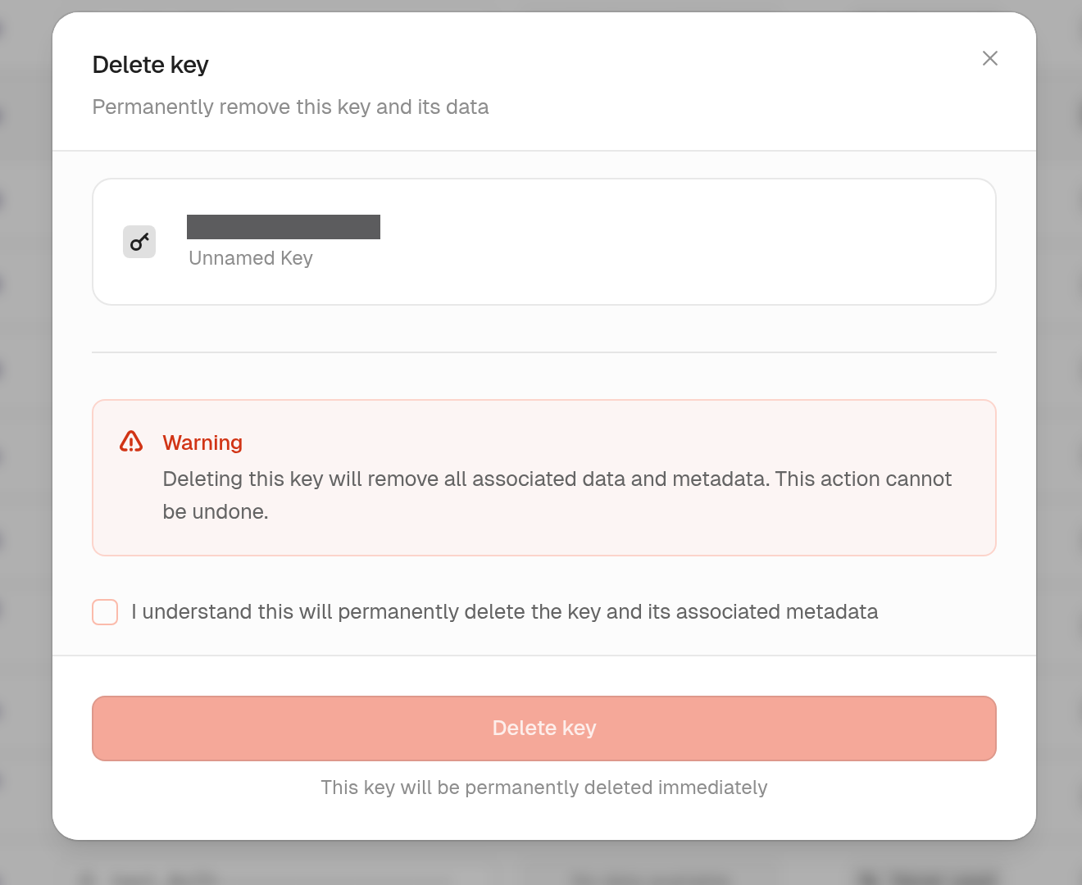The image size is (1082, 885).
Task: Click the 'Permanently remove this key' subtitle
Action: (290, 107)
